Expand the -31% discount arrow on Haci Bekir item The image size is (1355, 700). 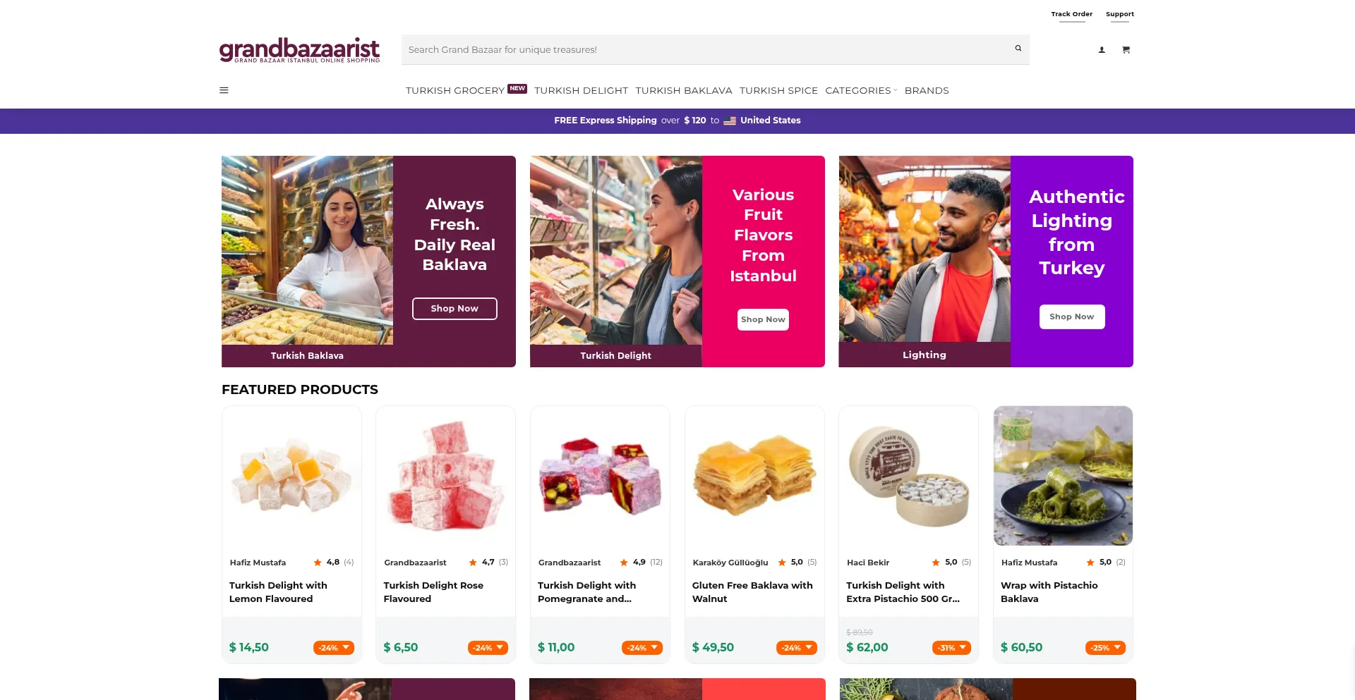963,647
